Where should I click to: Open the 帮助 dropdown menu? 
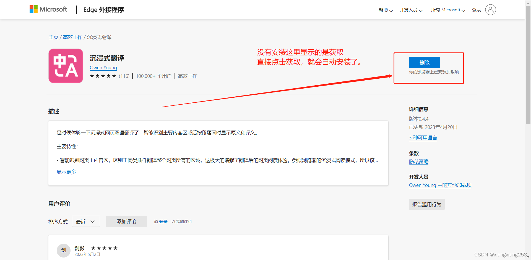(386, 10)
